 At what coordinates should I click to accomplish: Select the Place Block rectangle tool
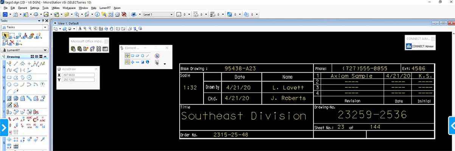tap(9, 78)
